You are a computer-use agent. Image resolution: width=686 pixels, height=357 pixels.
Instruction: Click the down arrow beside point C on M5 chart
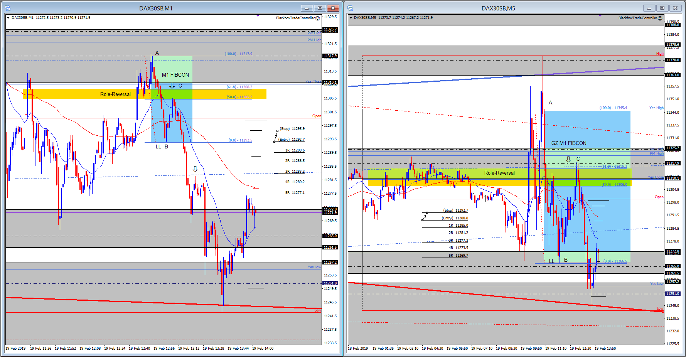click(x=568, y=159)
